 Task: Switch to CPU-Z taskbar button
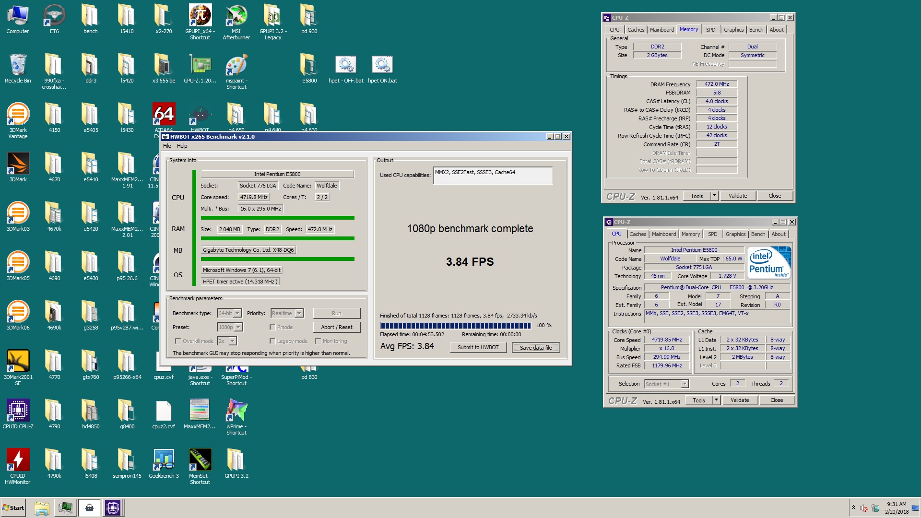(x=113, y=508)
